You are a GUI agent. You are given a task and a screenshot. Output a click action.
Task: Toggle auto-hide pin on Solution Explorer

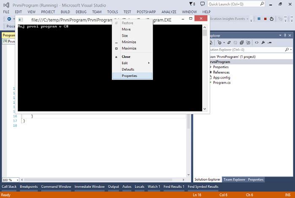[285, 36]
